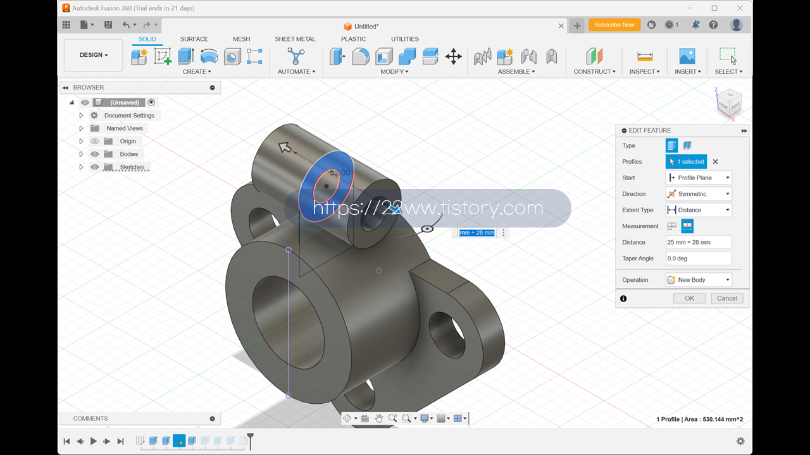Image resolution: width=810 pixels, height=455 pixels.
Task: Click the Pan hand tool
Action: [378, 418]
